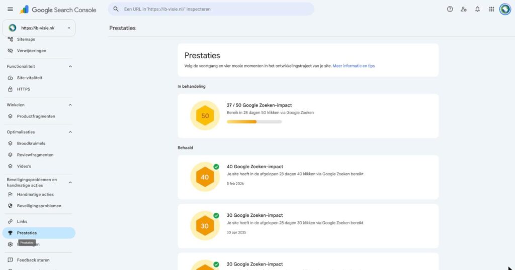Image resolution: width=515 pixels, height=270 pixels.
Task: Click the Sitemaps icon in sidebar
Action: (x=10, y=39)
